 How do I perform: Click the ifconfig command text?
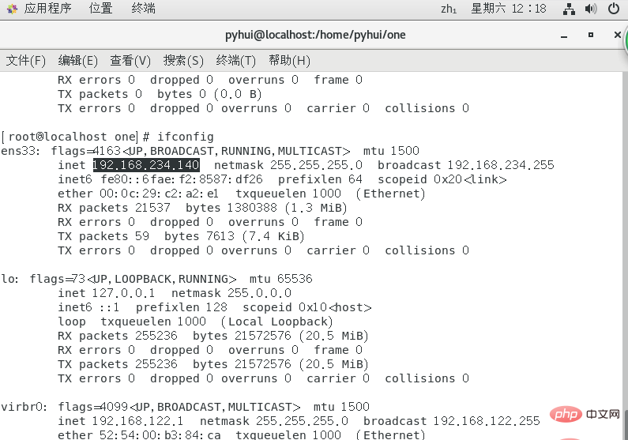pyautogui.click(x=186, y=137)
